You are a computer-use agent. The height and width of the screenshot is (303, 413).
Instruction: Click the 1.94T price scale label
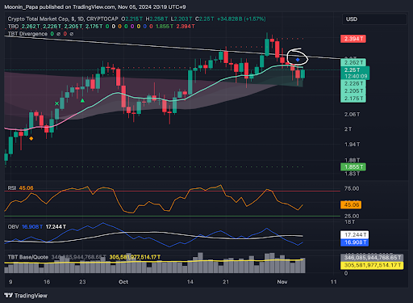(352, 145)
